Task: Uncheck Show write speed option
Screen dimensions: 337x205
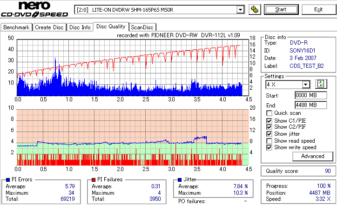Action: pos(269,147)
